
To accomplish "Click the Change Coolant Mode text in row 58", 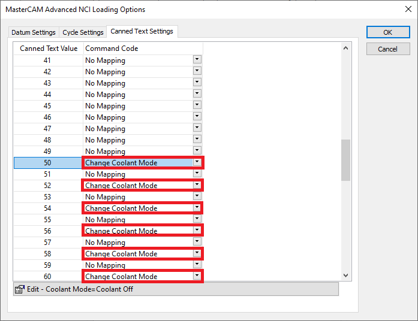I will (121, 254).
